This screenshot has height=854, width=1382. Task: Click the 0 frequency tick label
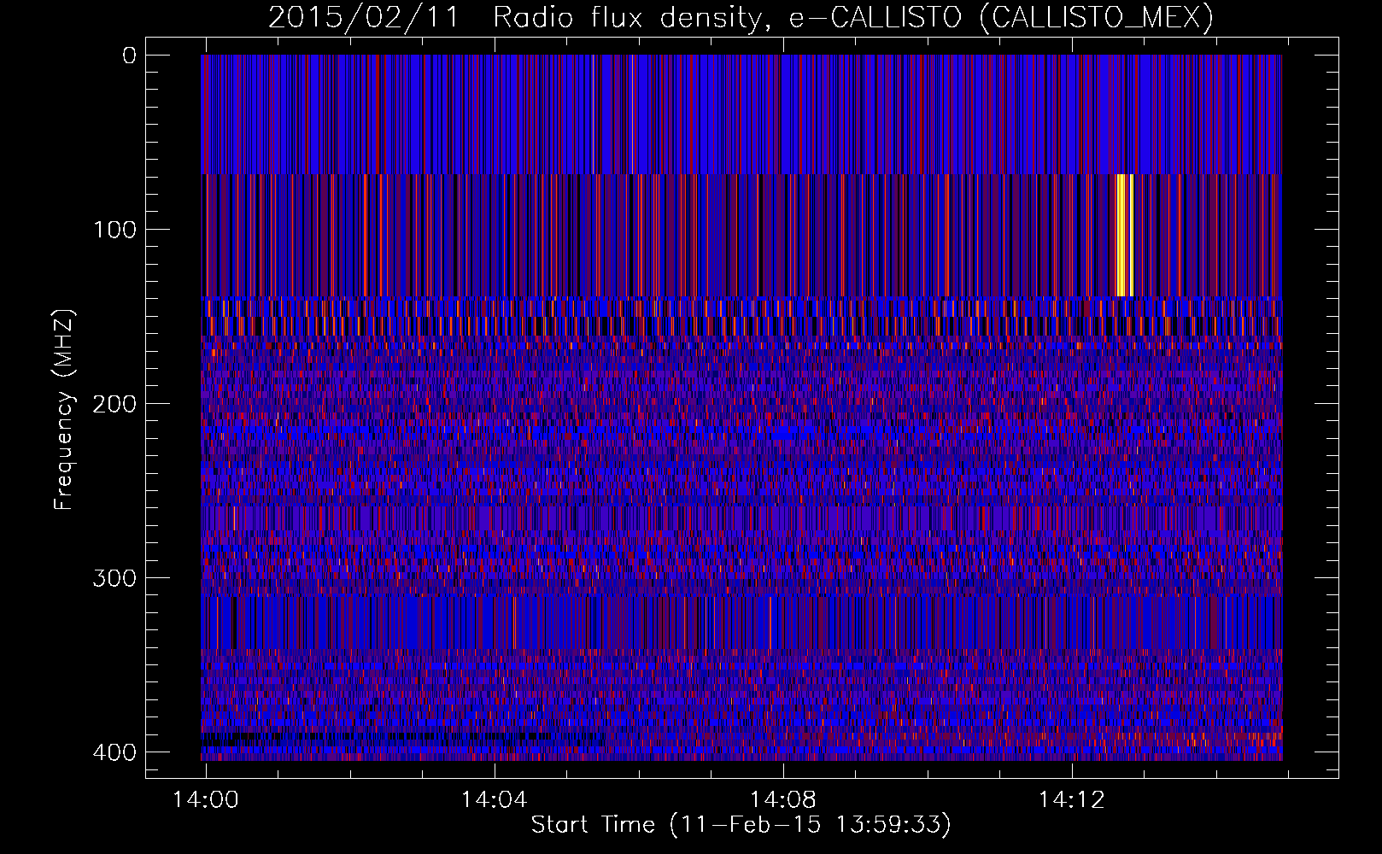[x=129, y=56]
